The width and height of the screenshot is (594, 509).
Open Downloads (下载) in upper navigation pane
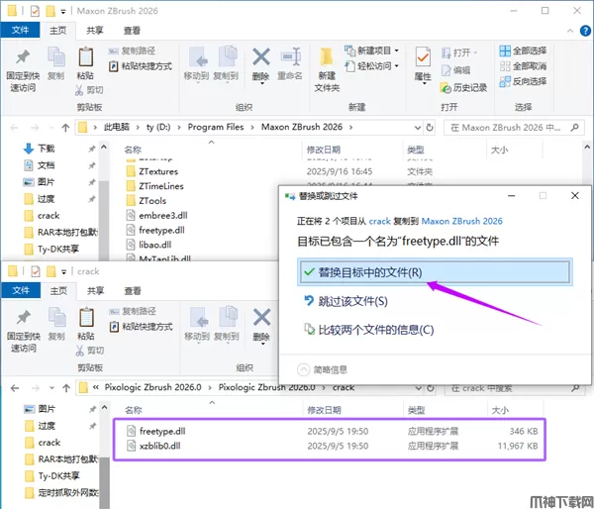47,149
